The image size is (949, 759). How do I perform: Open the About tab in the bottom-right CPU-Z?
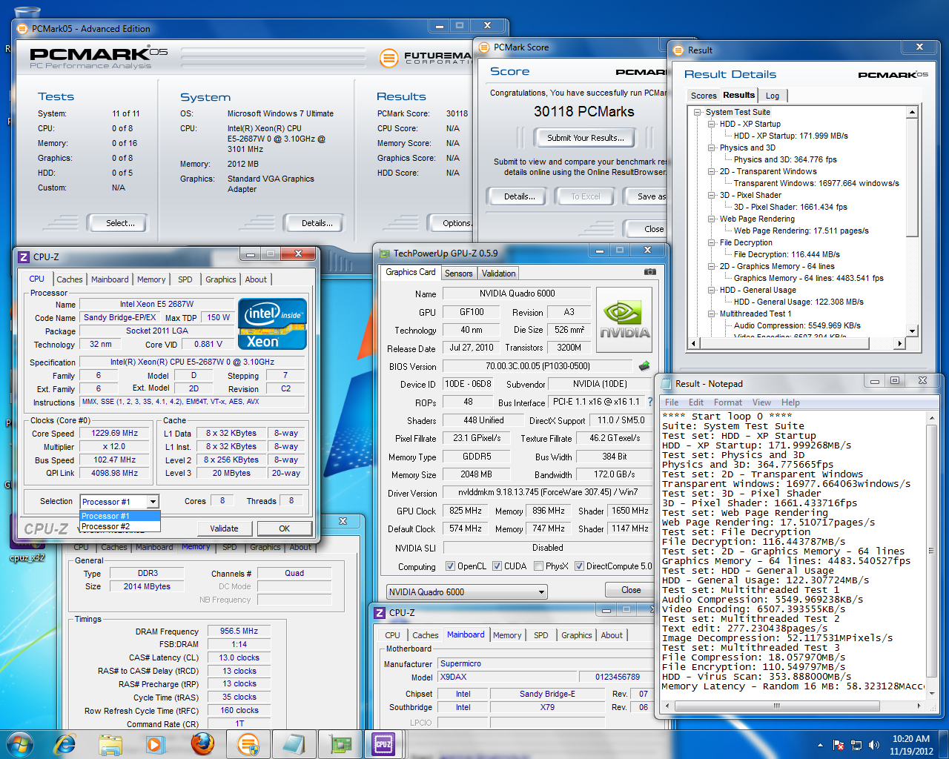pyautogui.click(x=612, y=635)
